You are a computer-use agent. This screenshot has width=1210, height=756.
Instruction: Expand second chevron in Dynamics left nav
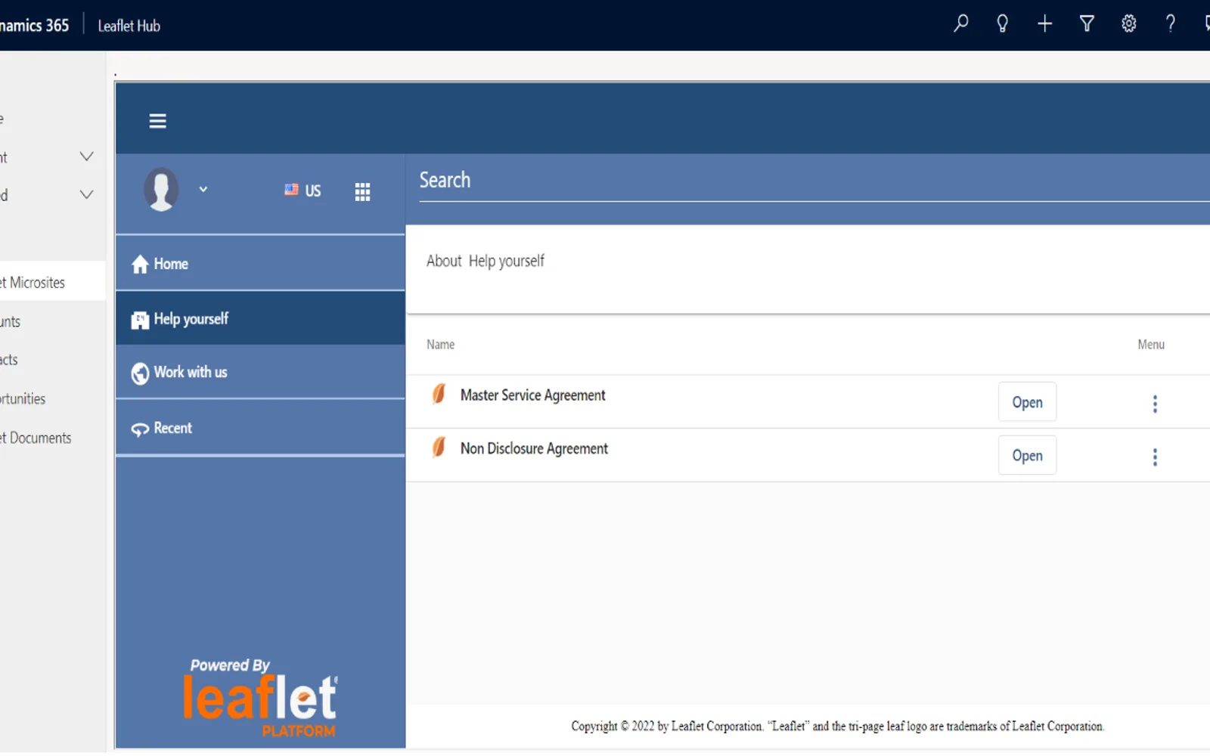point(87,194)
